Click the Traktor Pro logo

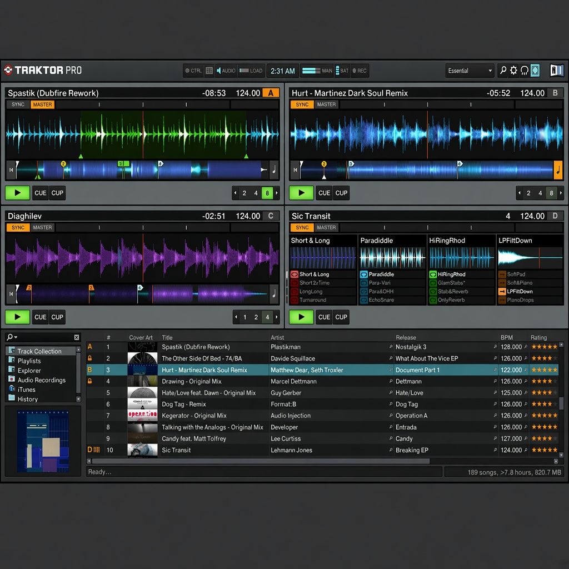point(43,70)
